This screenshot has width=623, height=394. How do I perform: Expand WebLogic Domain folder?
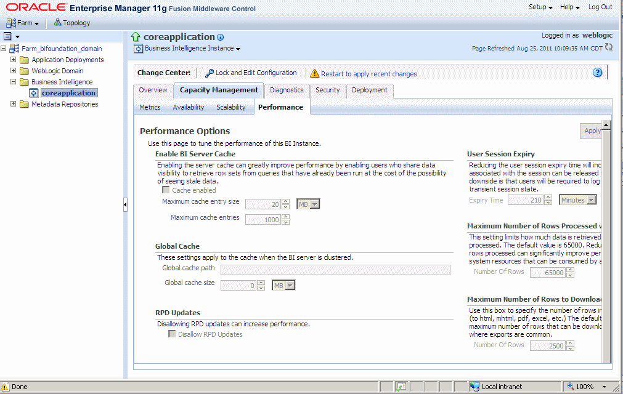pos(13,71)
